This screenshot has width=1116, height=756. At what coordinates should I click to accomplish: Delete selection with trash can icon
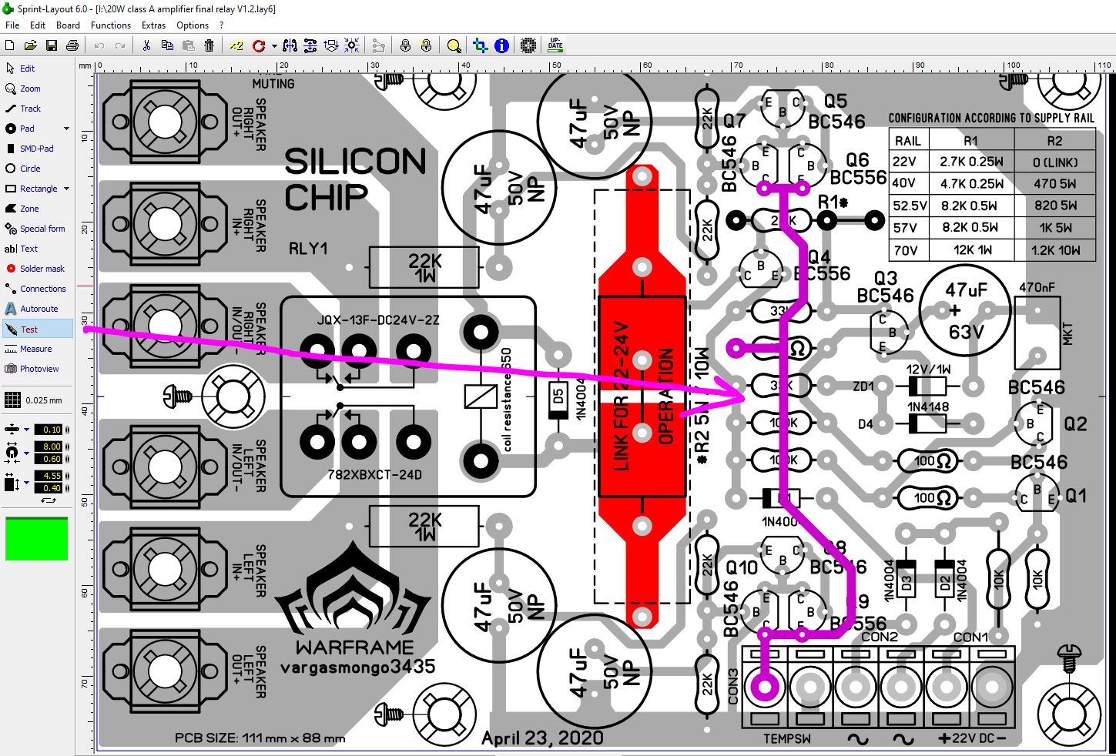[209, 45]
